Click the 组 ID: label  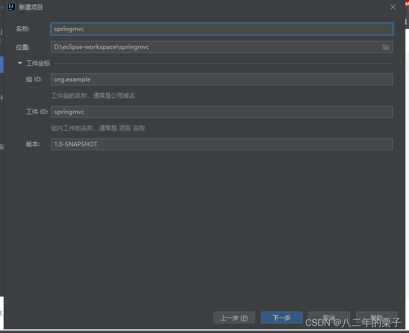(x=34, y=79)
